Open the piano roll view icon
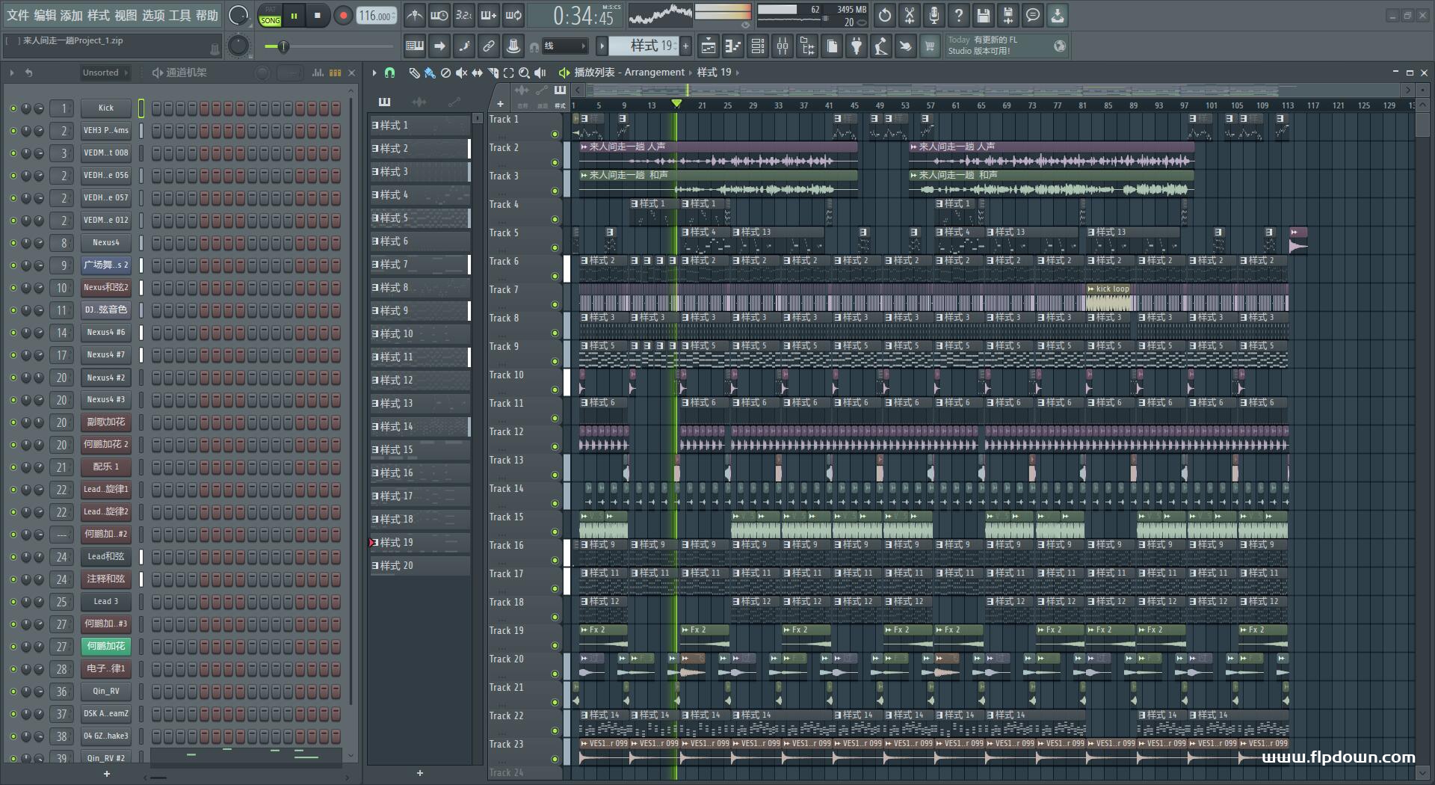Viewport: 1435px width, 785px height. point(732,46)
